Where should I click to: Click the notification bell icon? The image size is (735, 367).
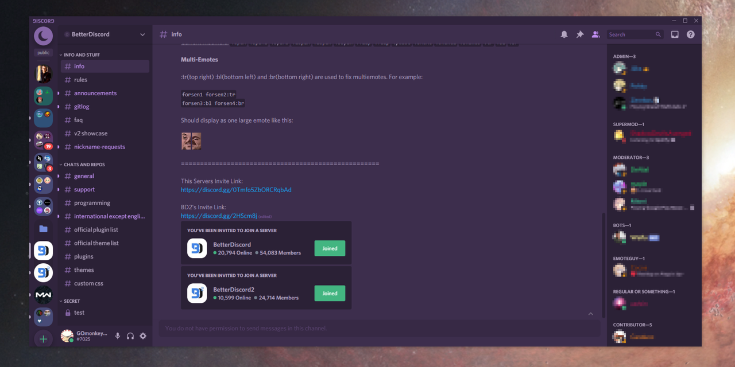563,34
